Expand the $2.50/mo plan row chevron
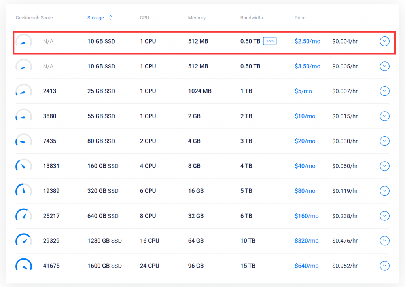Screen dimensions: 405x287 [x=384, y=41]
